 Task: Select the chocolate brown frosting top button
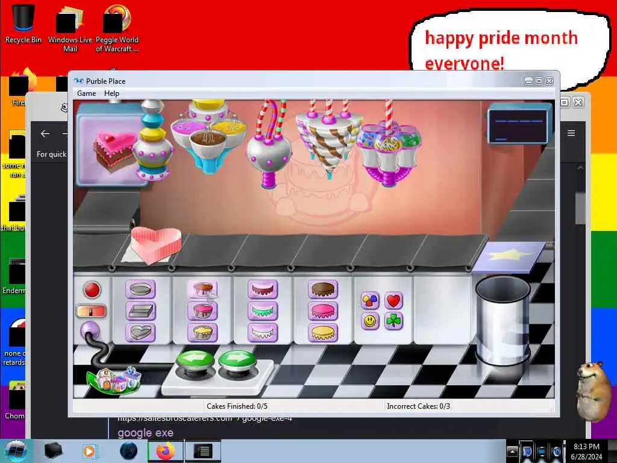pyautogui.click(x=323, y=289)
